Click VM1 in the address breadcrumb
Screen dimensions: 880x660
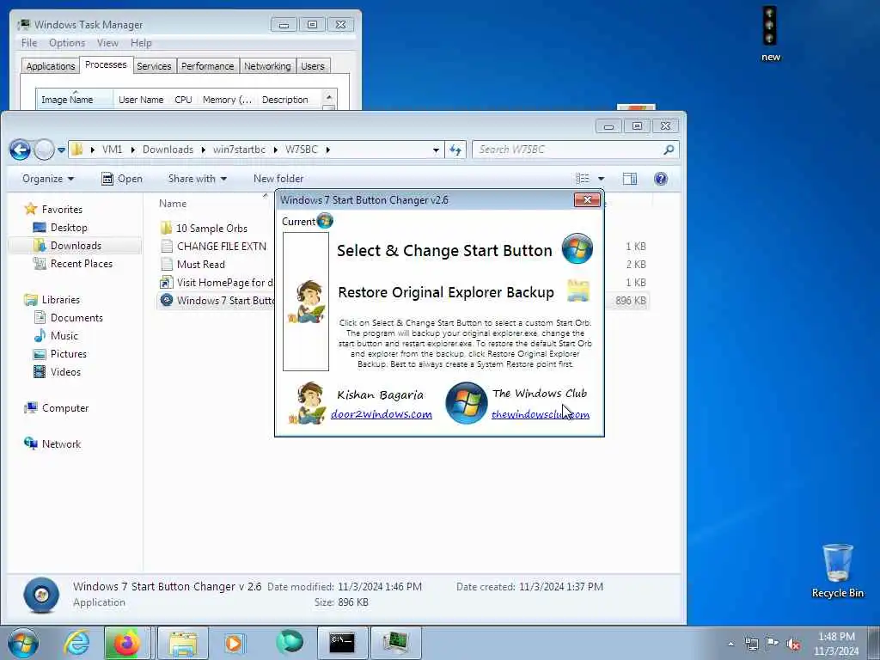click(x=112, y=150)
